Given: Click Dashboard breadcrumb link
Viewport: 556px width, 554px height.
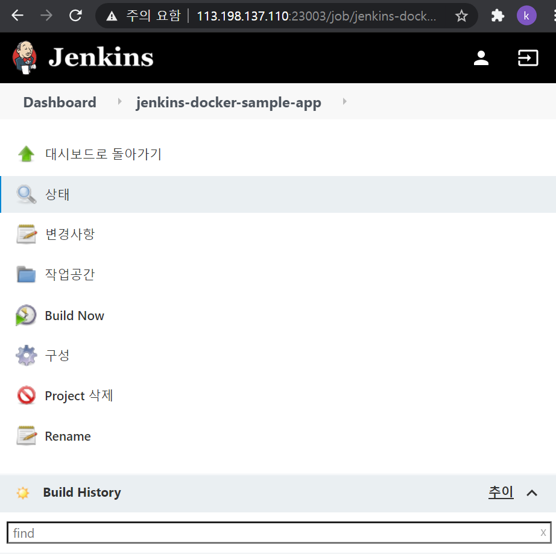Looking at the screenshot, I should click(x=60, y=102).
